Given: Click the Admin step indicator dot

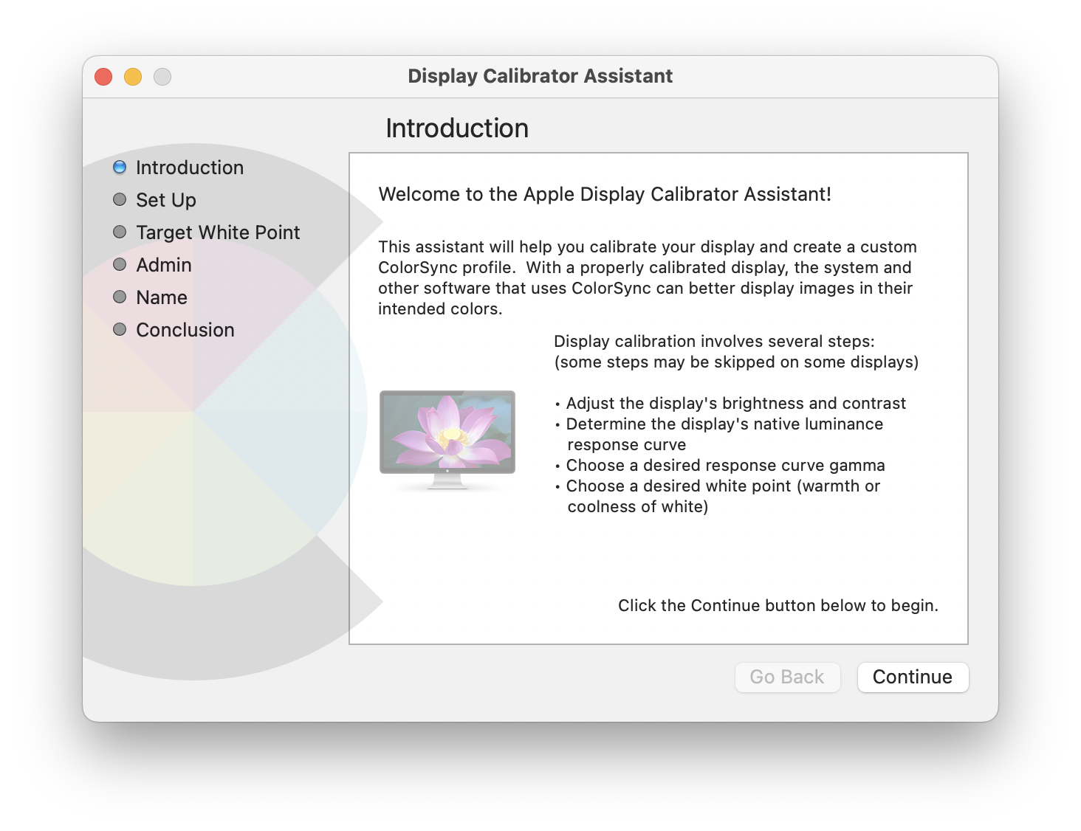Looking at the screenshot, I should coord(119,264).
